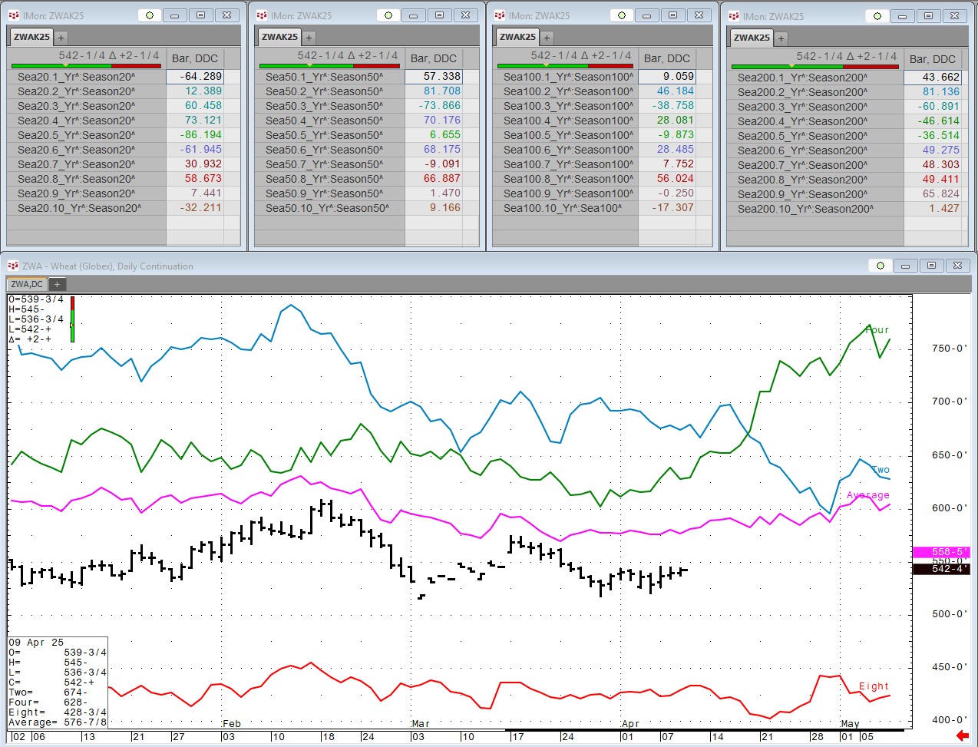978x747 pixels.
Task: Click the -64.289 value cell
Action: coord(195,77)
